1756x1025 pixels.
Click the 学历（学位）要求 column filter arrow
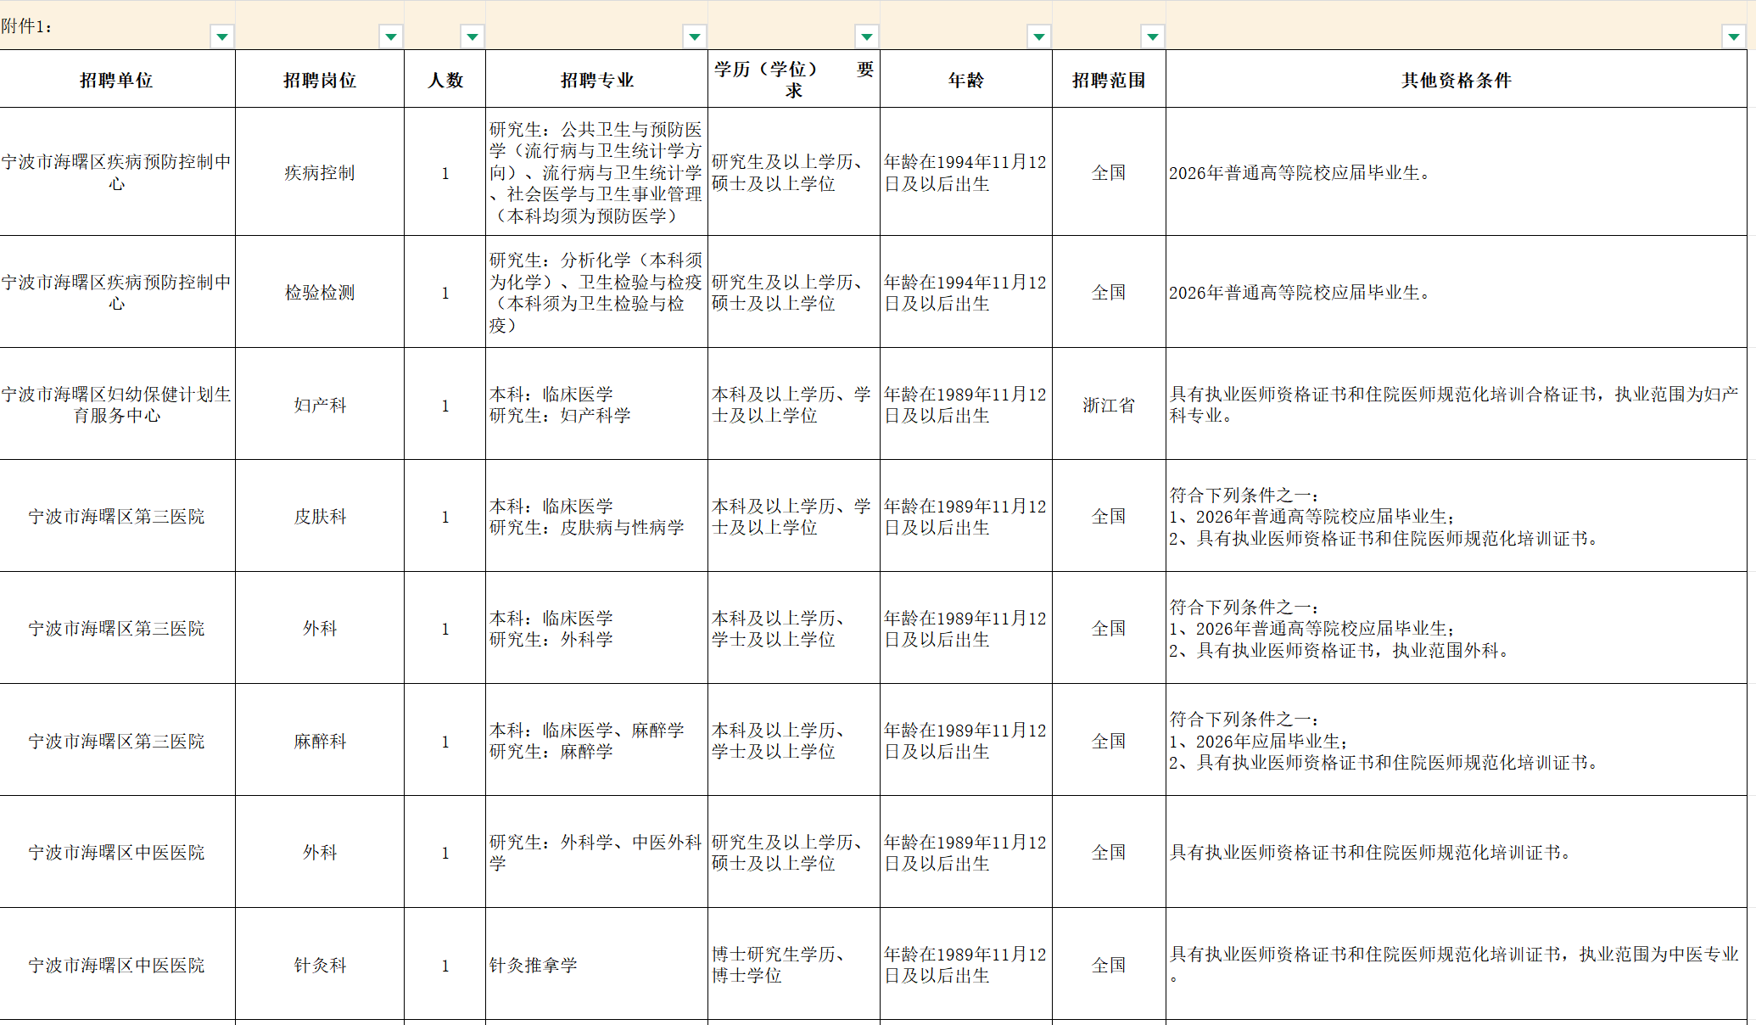pyautogui.click(x=867, y=36)
